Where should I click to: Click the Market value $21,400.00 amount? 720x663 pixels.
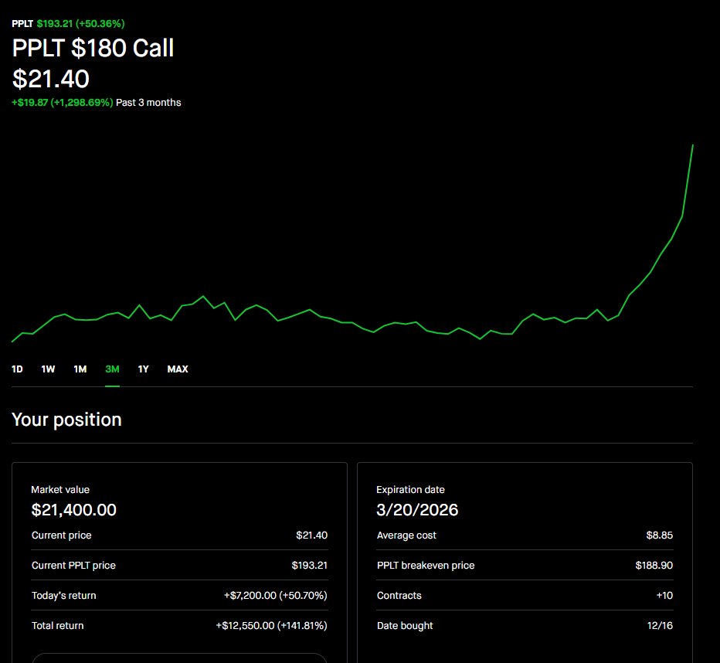(74, 510)
